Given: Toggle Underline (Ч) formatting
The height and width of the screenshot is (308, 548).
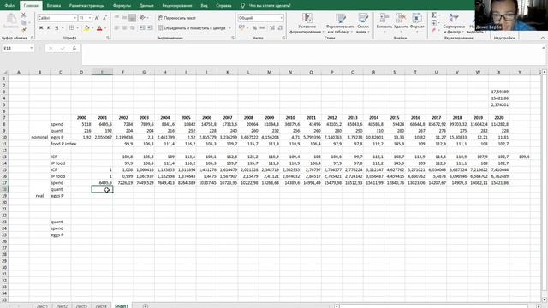Looking at the screenshot, I should coord(57,28).
